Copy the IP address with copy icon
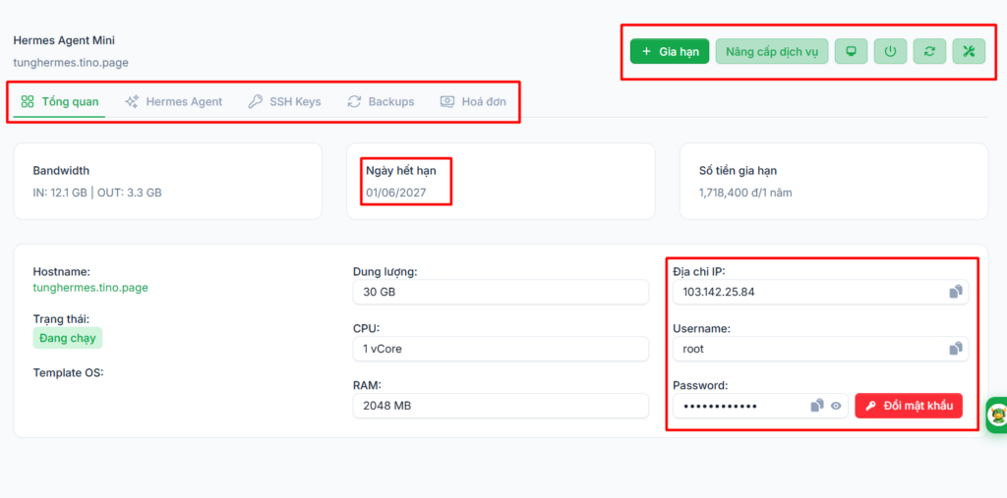 [x=956, y=292]
